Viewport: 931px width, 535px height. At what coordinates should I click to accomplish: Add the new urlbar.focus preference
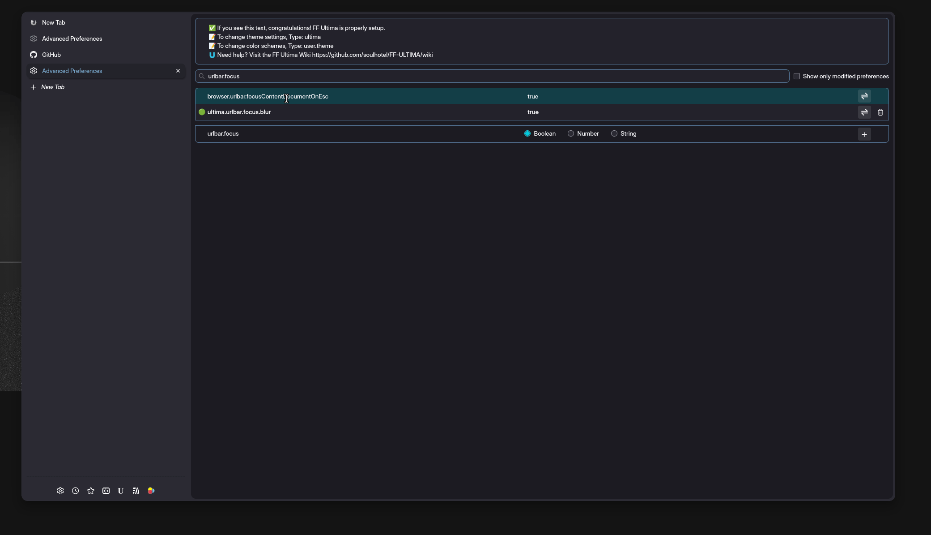864,134
